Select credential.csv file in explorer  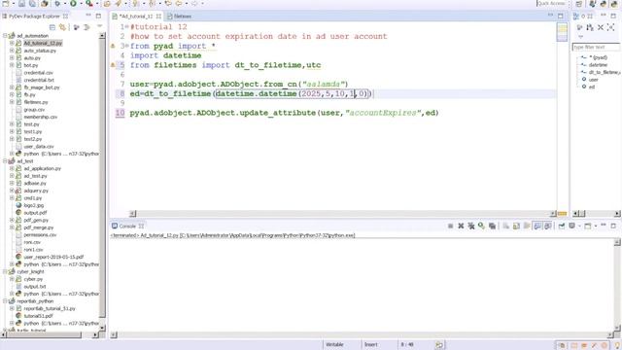tap(38, 73)
